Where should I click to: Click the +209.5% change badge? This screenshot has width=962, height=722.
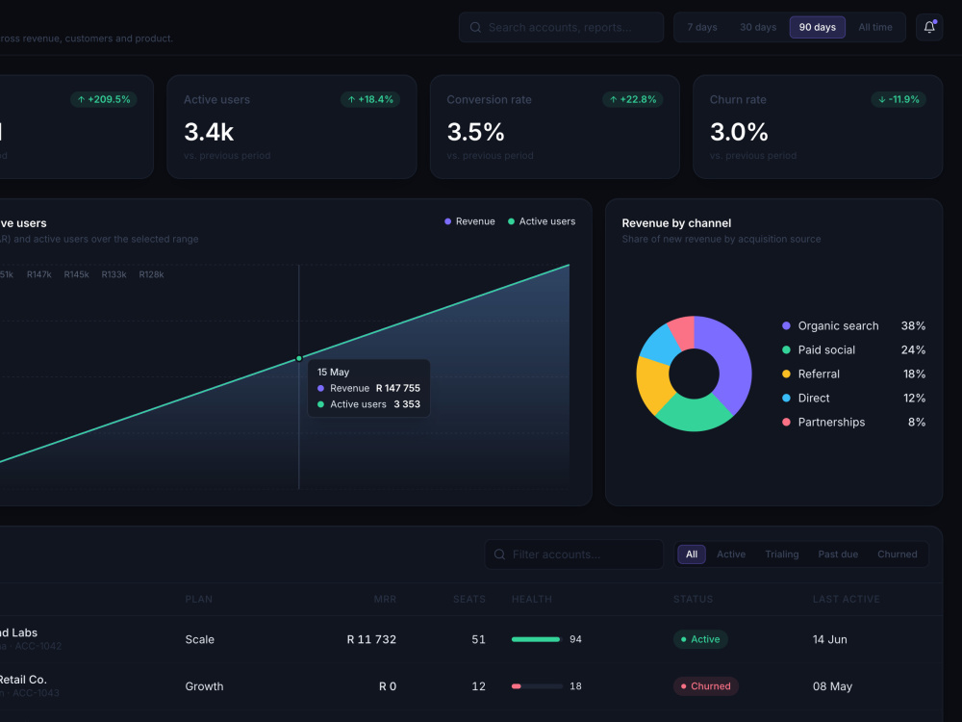(x=104, y=99)
